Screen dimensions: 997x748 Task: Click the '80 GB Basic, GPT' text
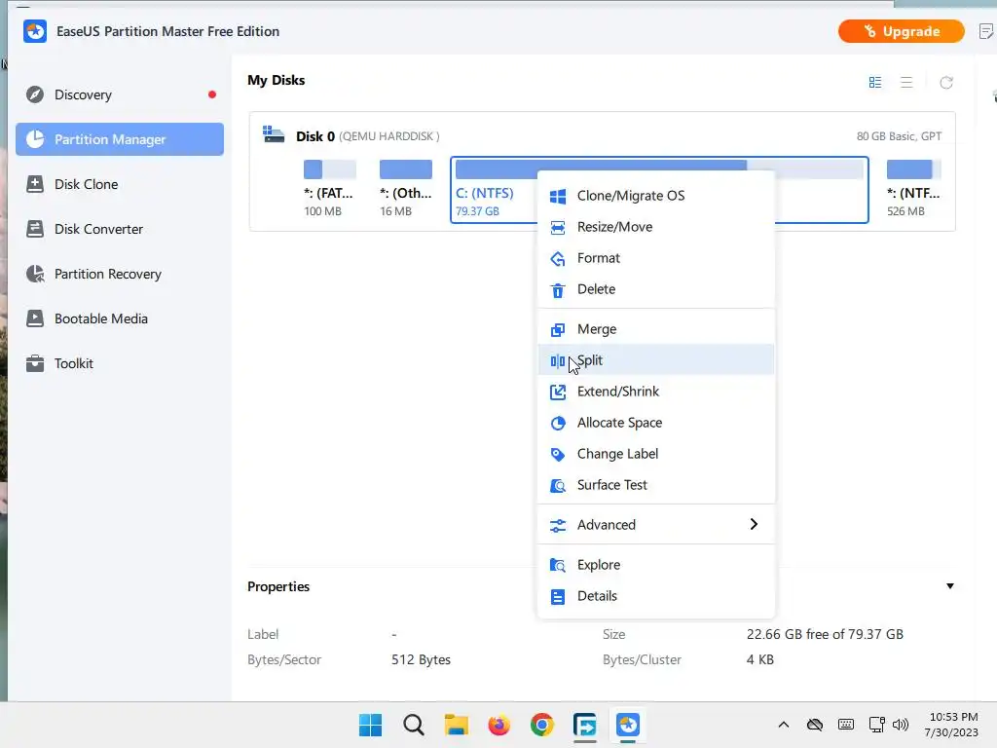[x=899, y=136]
